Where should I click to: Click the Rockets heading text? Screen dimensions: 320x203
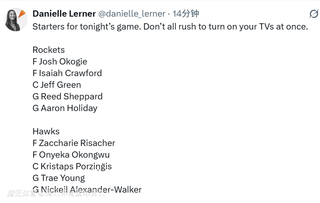(49, 50)
